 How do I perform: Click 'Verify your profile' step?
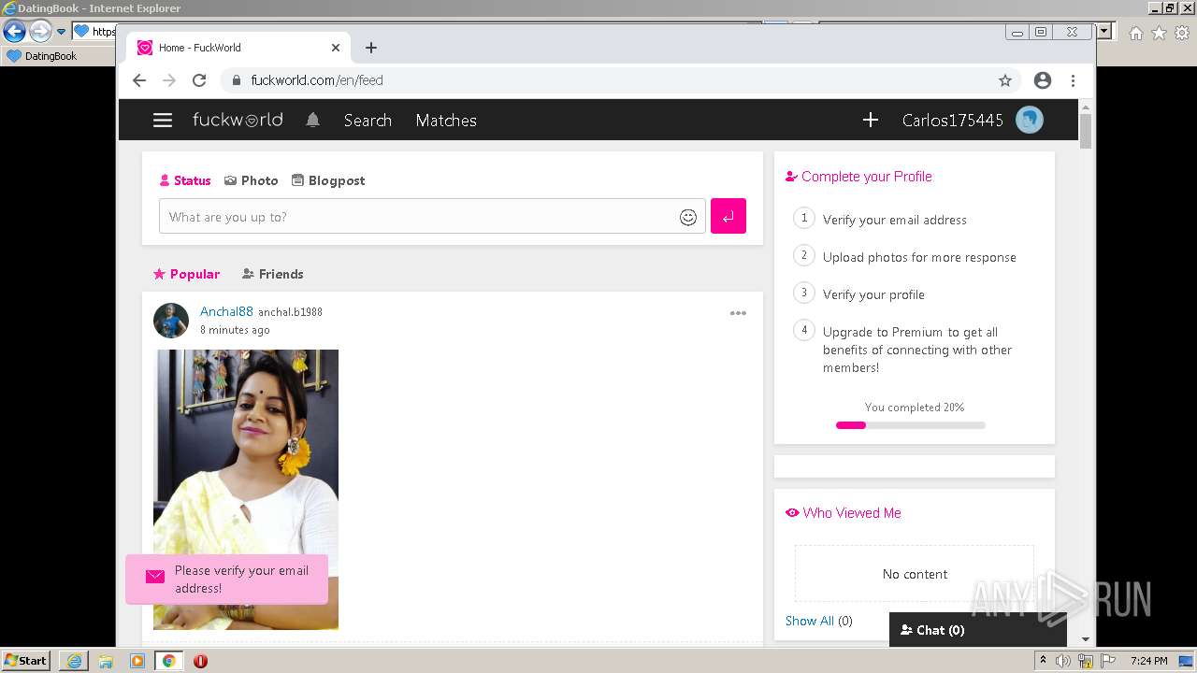pyautogui.click(x=873, y=294)
